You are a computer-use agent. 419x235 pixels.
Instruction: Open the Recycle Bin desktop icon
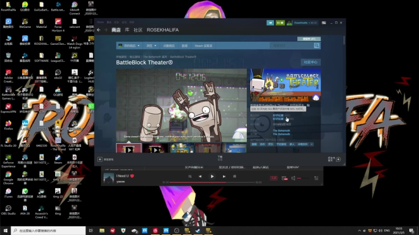pos(8,58)
